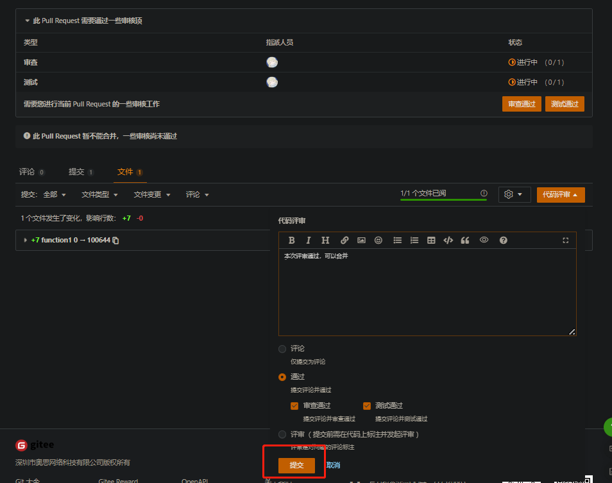
Task: Select the 评论 radio option
Action: click(282, 349)
